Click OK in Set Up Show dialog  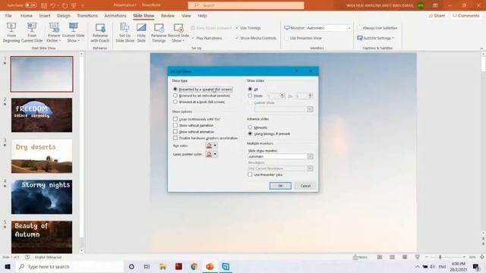coord(280,186)
